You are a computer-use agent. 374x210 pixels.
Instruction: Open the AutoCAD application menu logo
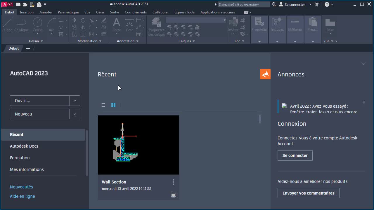point(8,4)
